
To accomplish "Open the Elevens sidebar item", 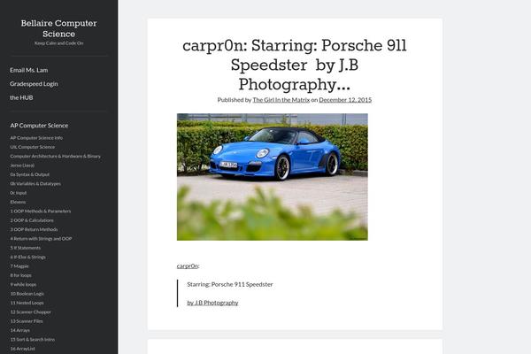I will pos(18,202).
